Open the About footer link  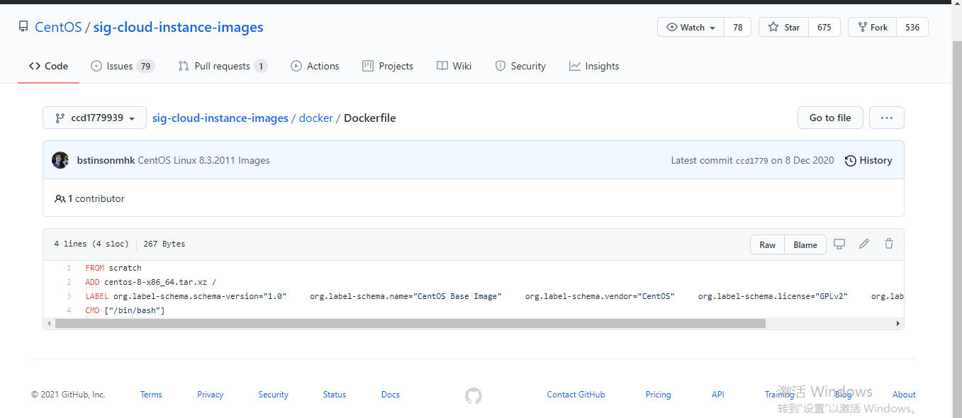click(x=904, y=395)
